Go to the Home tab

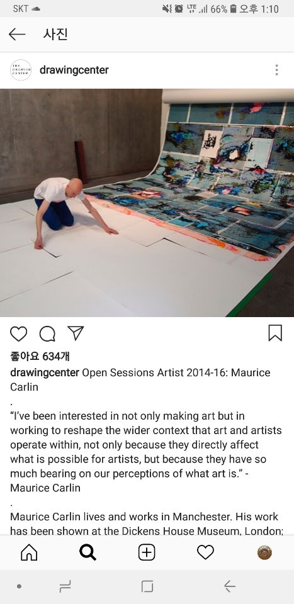pos(30,553)
